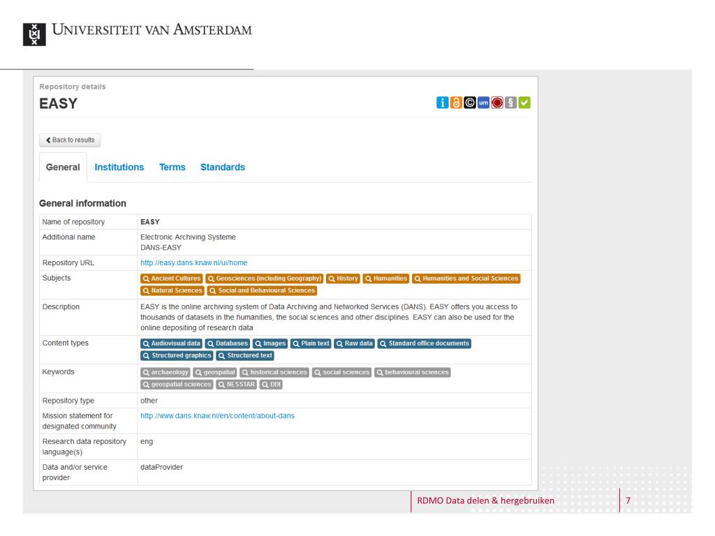Image resolution: width=715 pixels, height=536 pixels.
Task: Click the EASY description paragraph text
Action: pos(329,318)
